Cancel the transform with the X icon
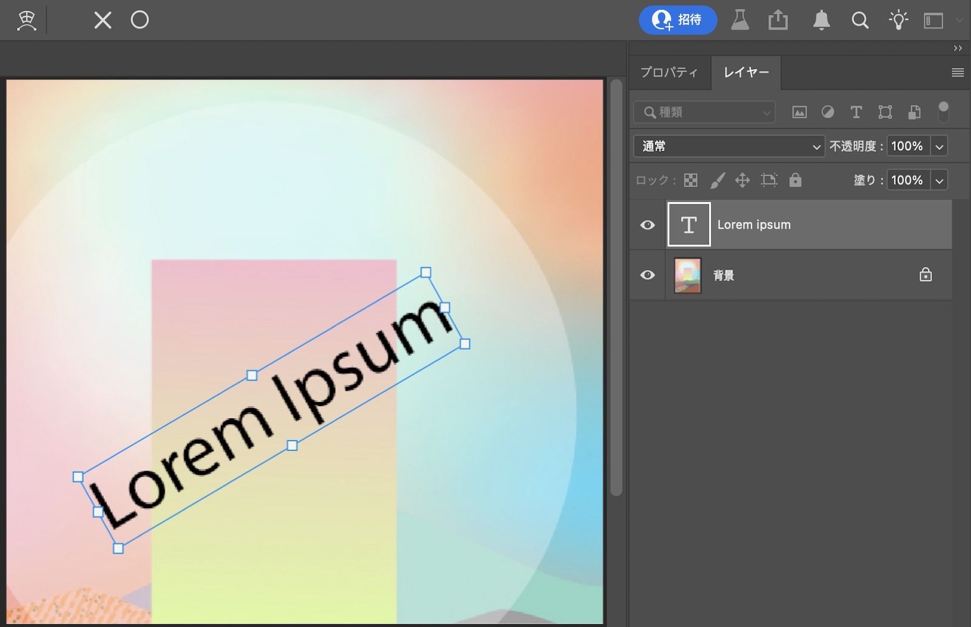 103,20
